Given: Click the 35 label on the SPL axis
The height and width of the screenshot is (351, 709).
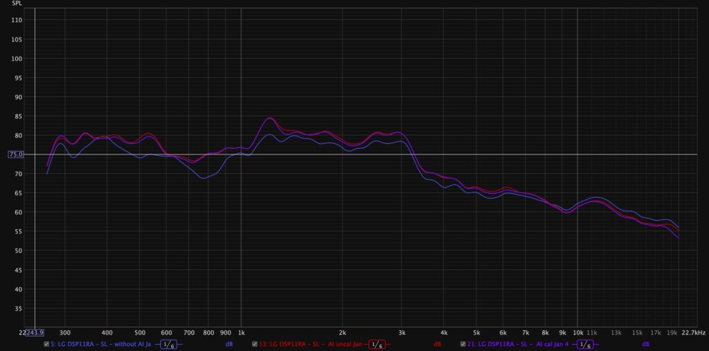Looking at the screenshot, I should coord(18,308).
